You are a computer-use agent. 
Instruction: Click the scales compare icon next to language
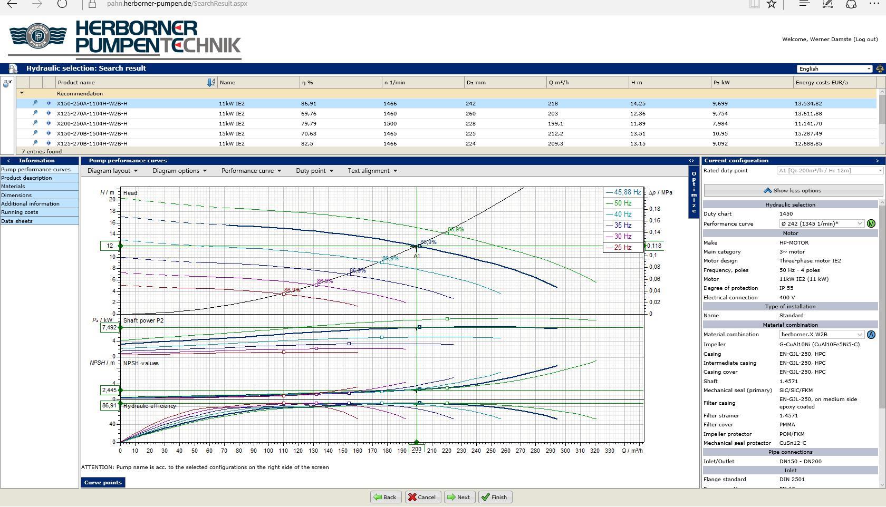click(x=880, y=69)
